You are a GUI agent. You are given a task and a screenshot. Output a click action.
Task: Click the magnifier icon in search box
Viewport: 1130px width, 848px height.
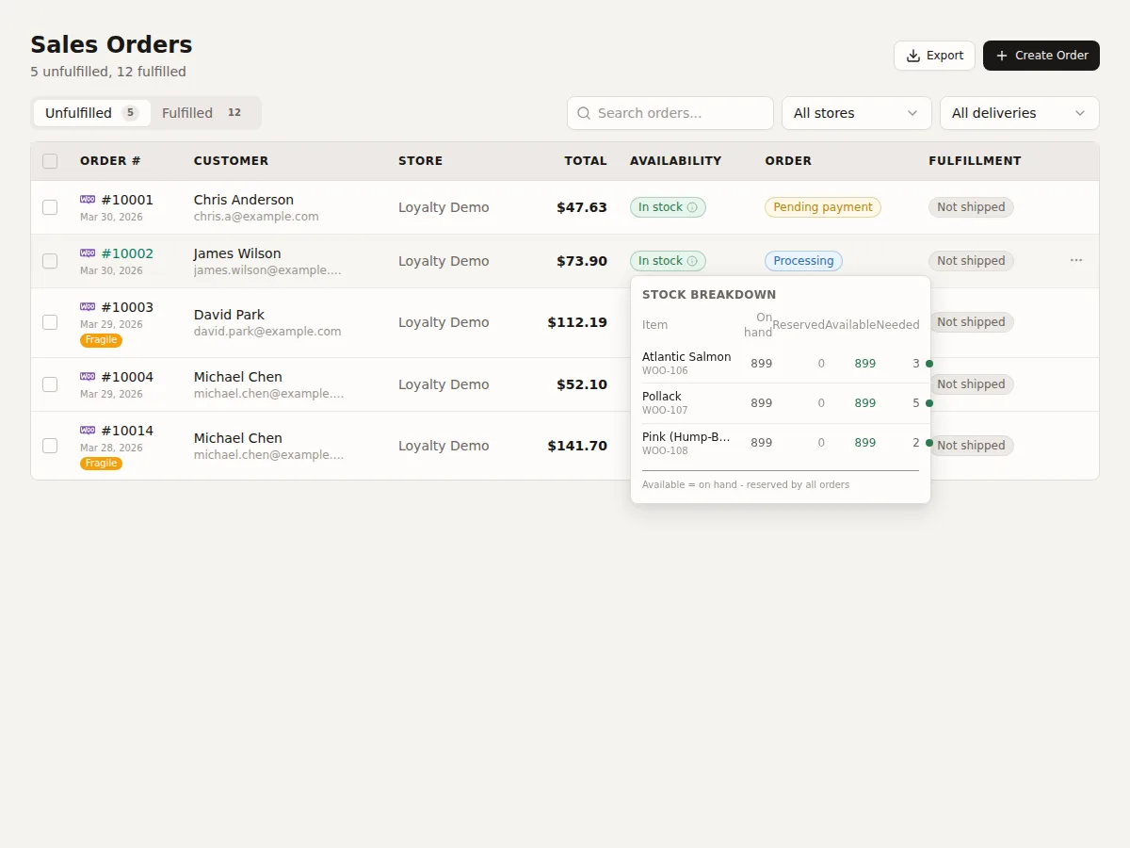[584, 113]
